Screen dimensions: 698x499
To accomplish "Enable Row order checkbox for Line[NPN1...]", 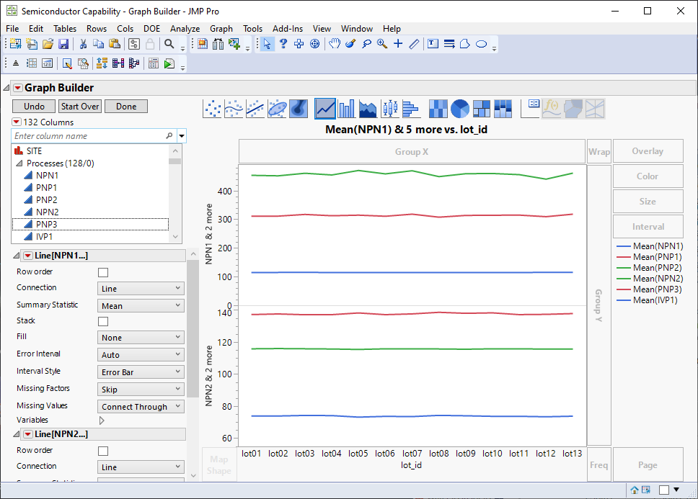I will [x=103, y=272].
